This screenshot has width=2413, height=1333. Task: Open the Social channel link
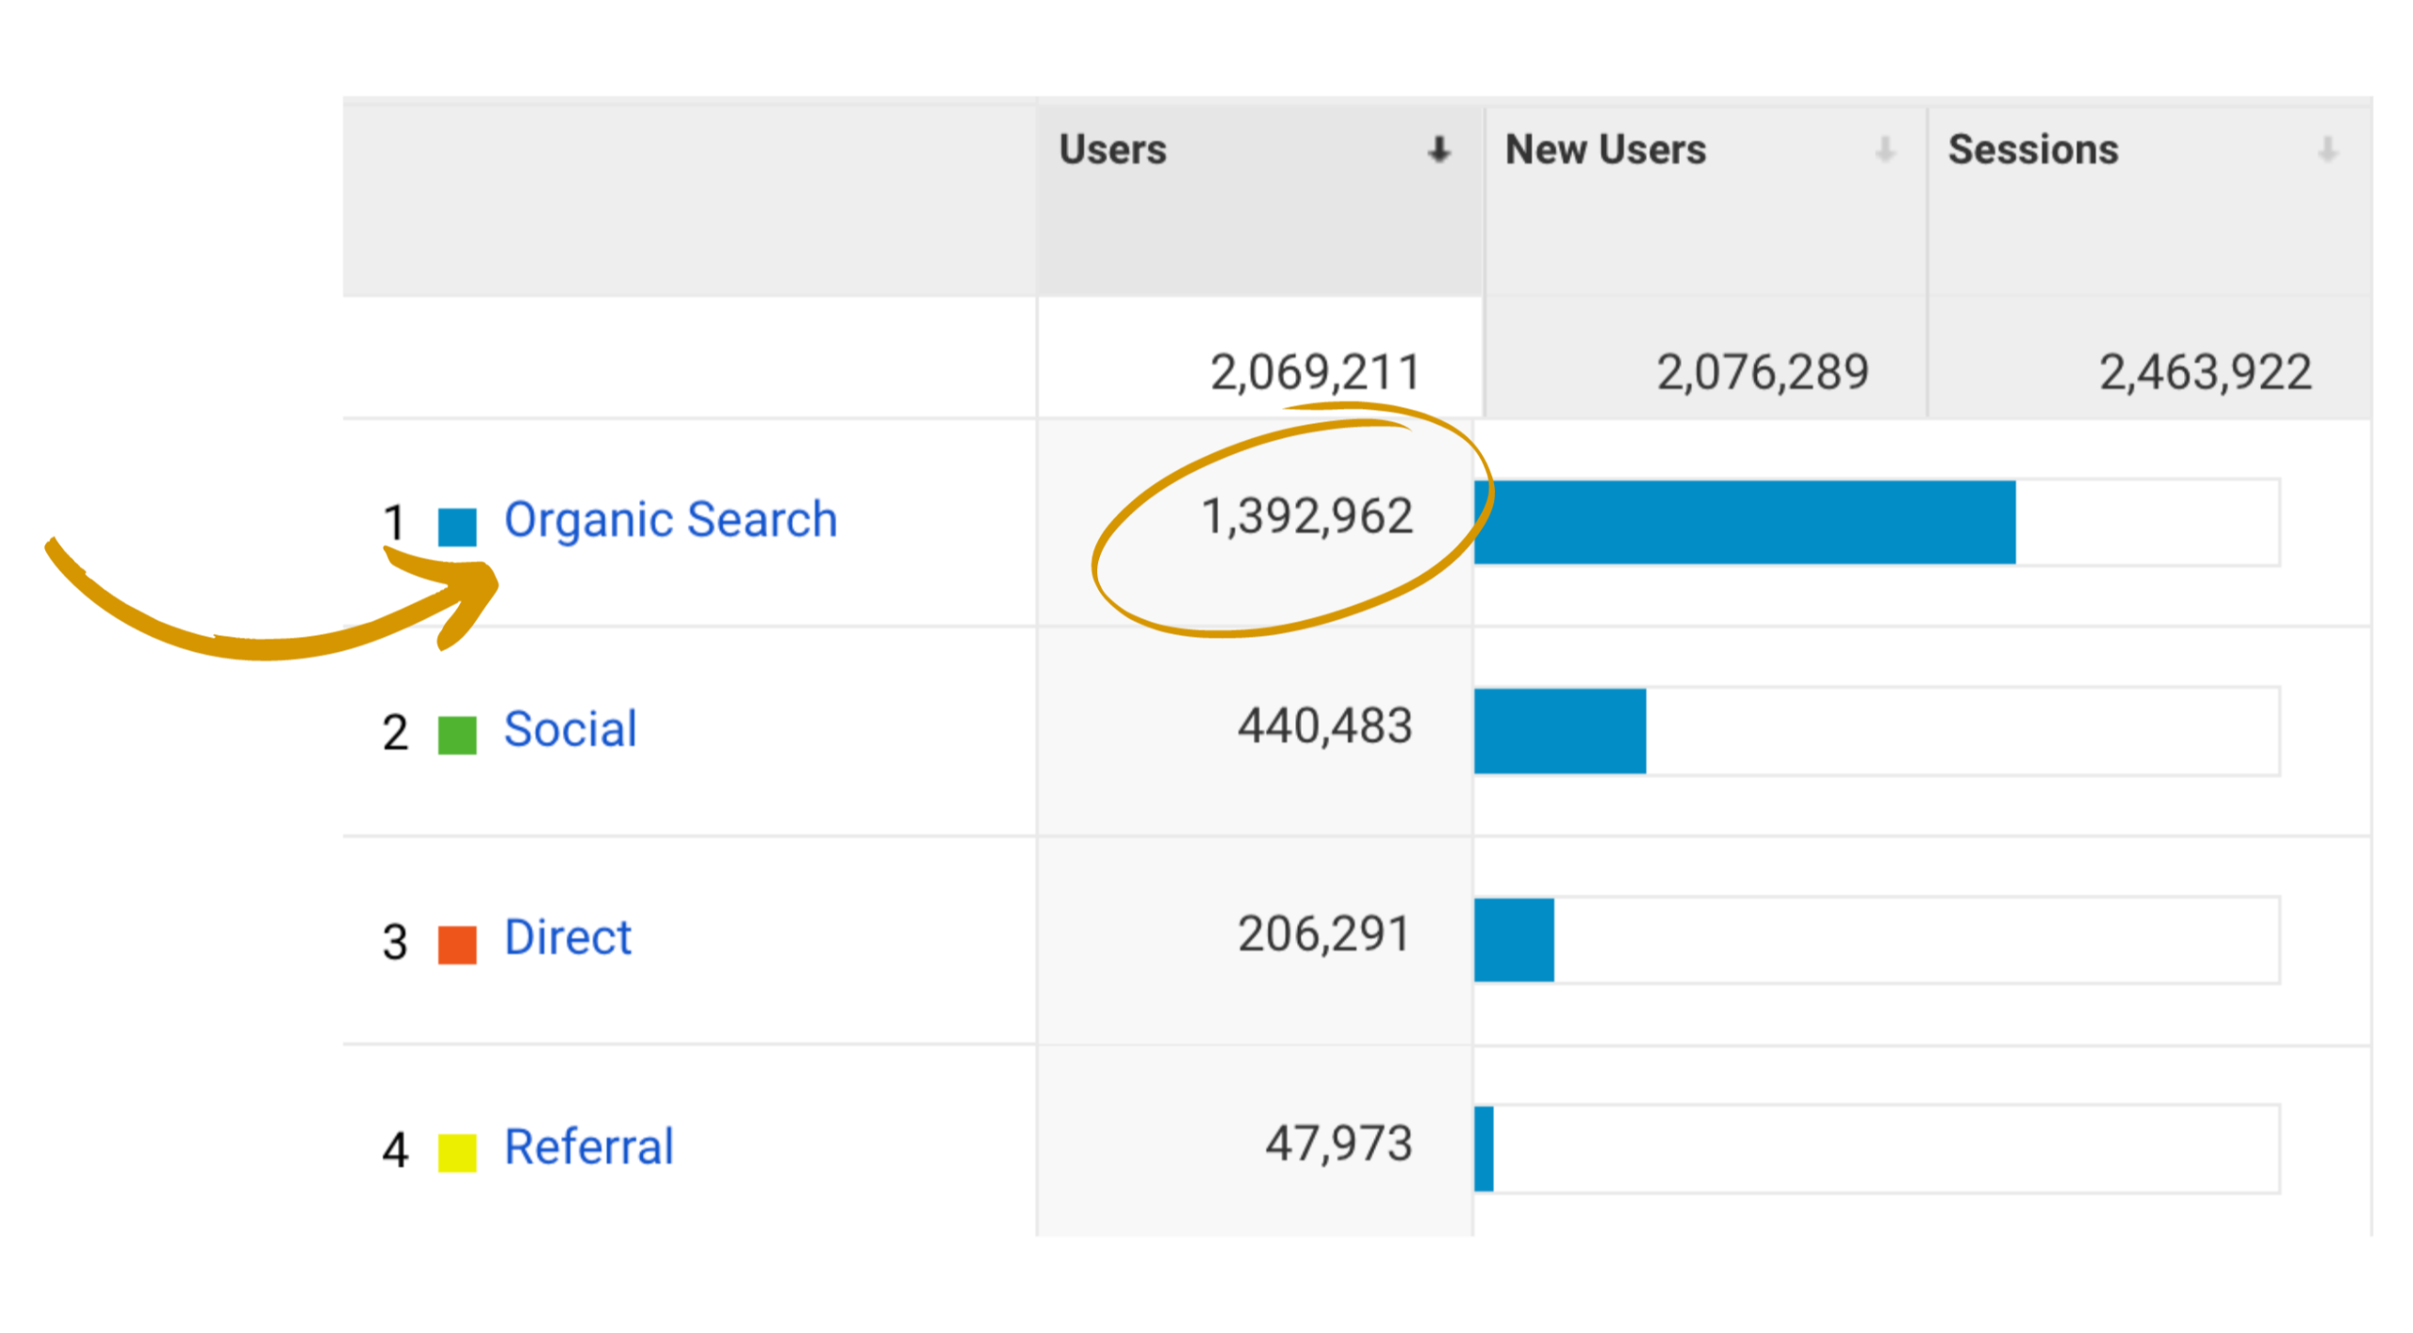570,730
